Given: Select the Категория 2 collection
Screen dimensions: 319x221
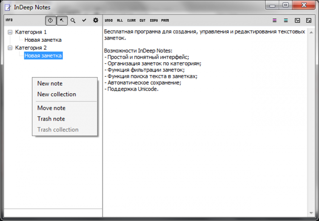Looking at the screenshot, I should click(x=31, y=48).
